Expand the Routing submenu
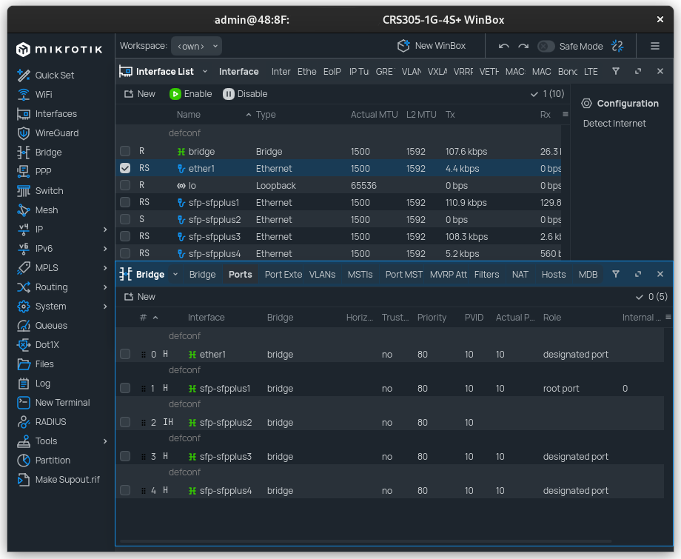Screen dimensions: 681x559 pos(105,287)
